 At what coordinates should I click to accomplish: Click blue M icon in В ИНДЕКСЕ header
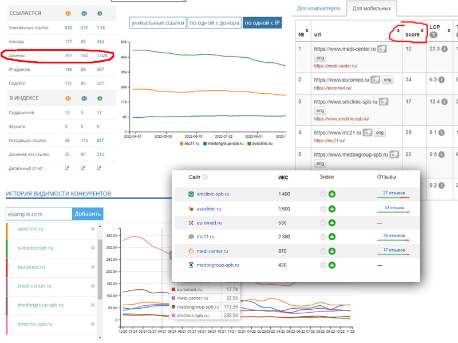tap(84, 98)
